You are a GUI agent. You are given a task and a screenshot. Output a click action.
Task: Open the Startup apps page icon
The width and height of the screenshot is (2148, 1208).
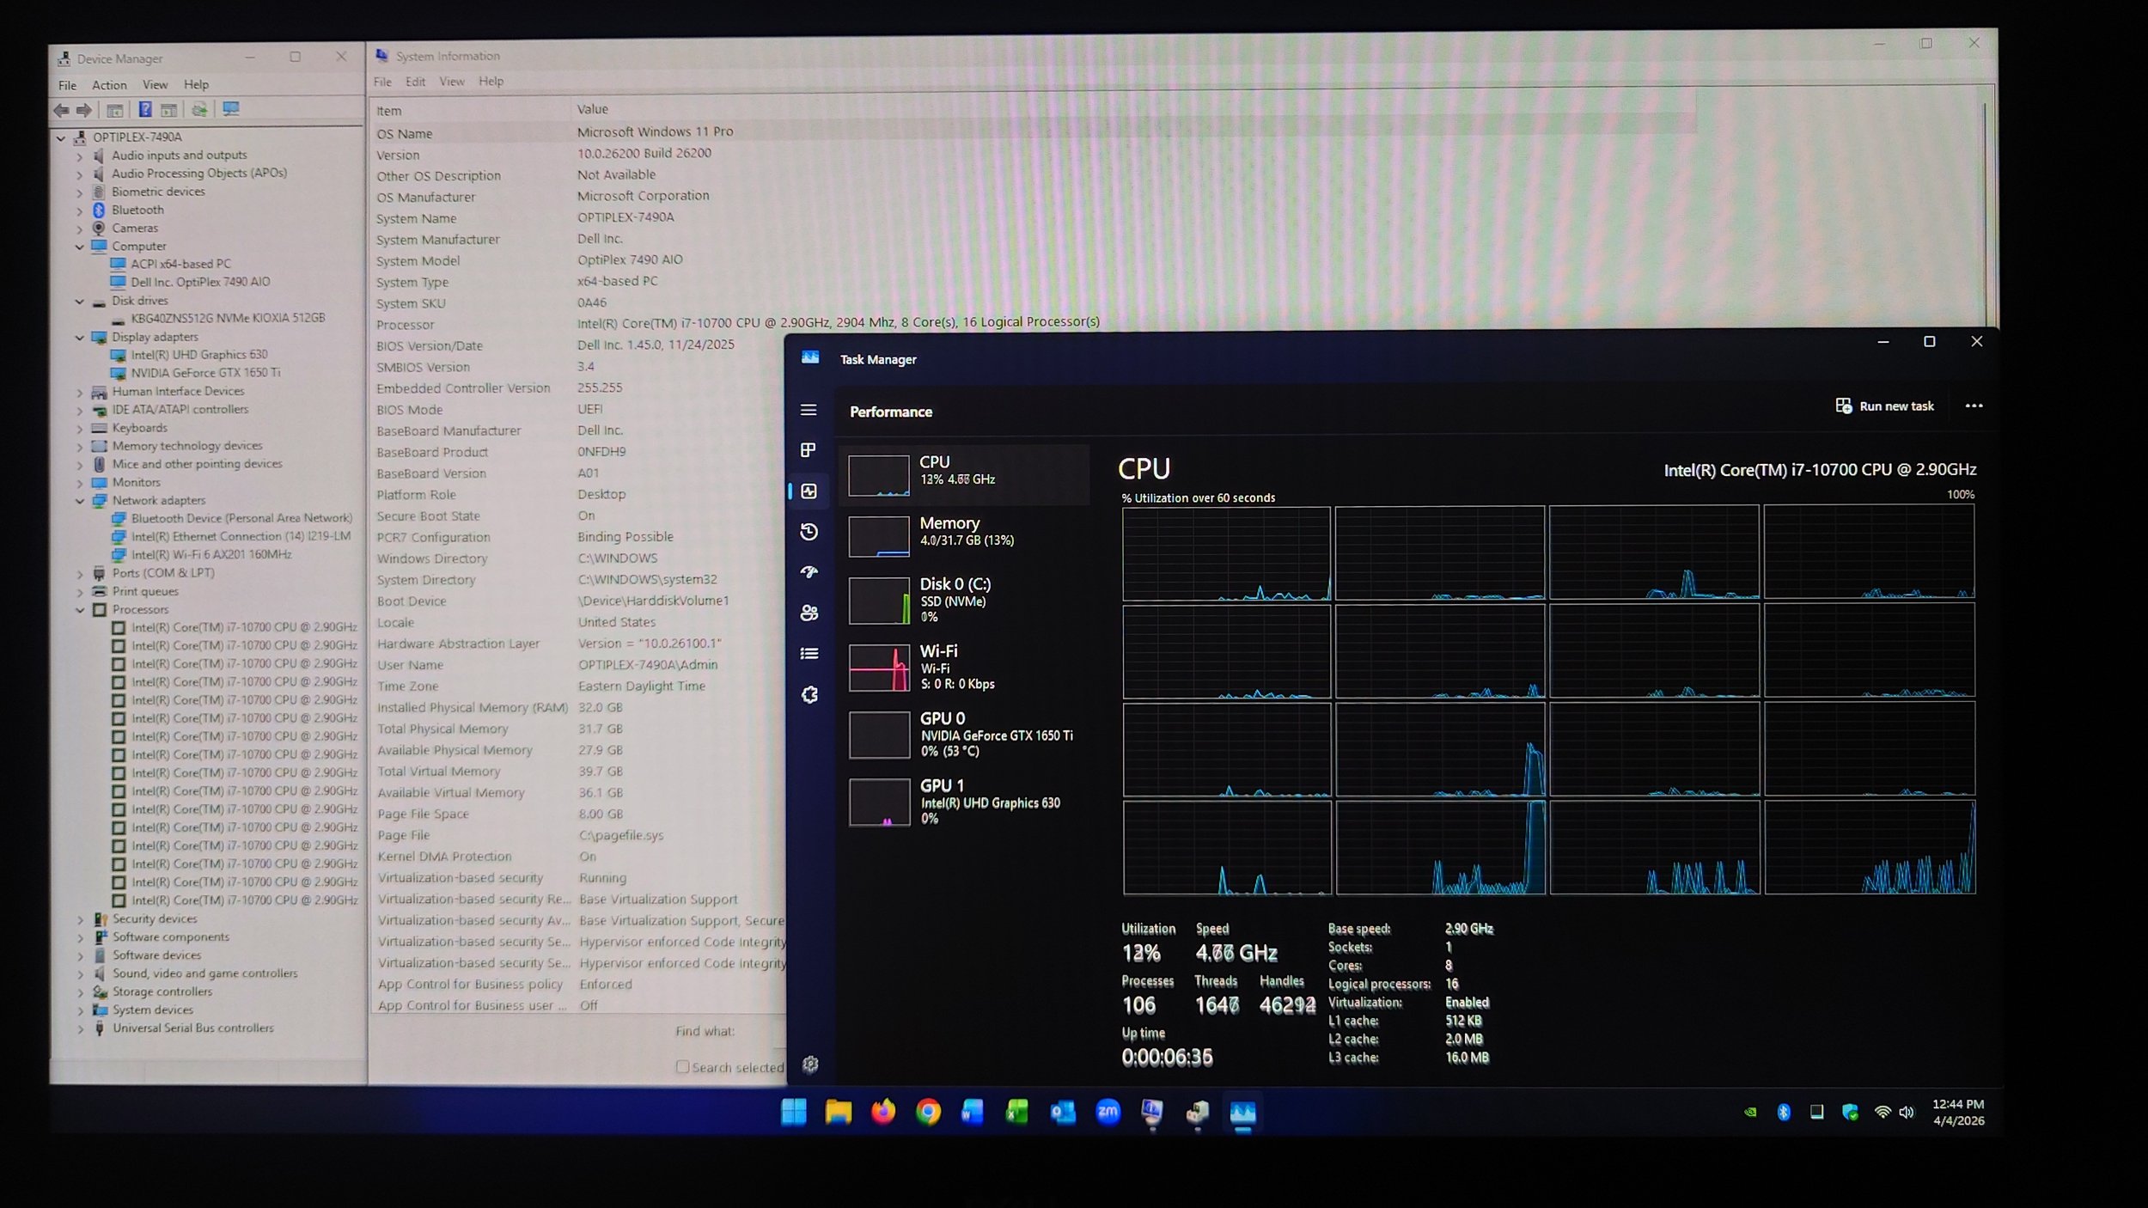[809, 572]
